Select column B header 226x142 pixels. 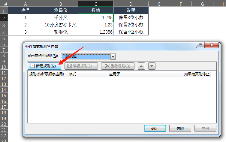(61, 4)
